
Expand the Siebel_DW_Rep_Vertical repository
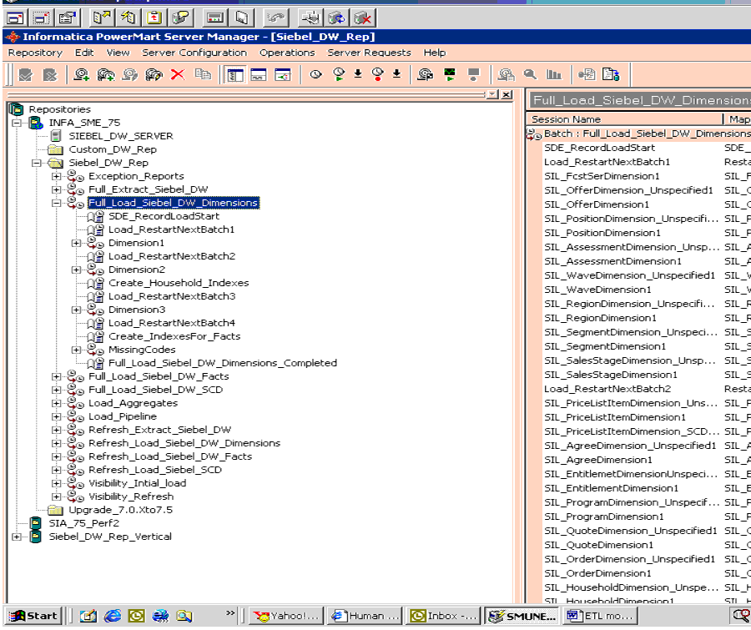16,537
